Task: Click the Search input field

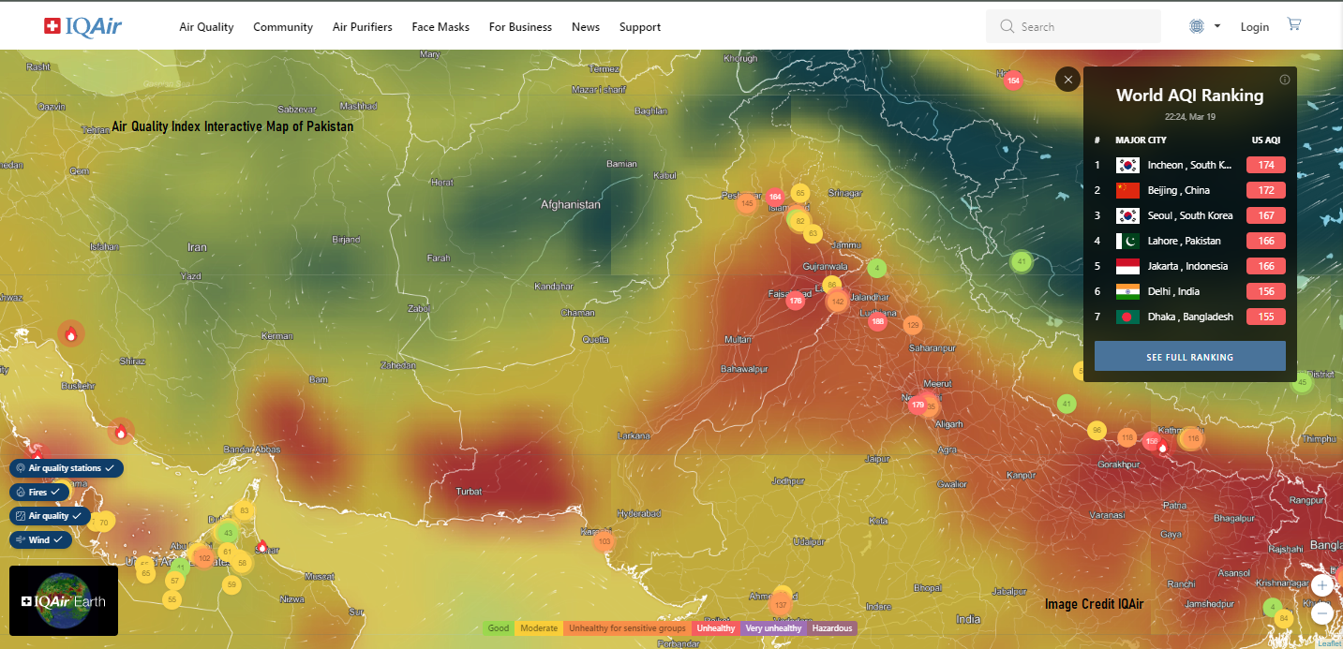Action: [x=1073, y=26]
